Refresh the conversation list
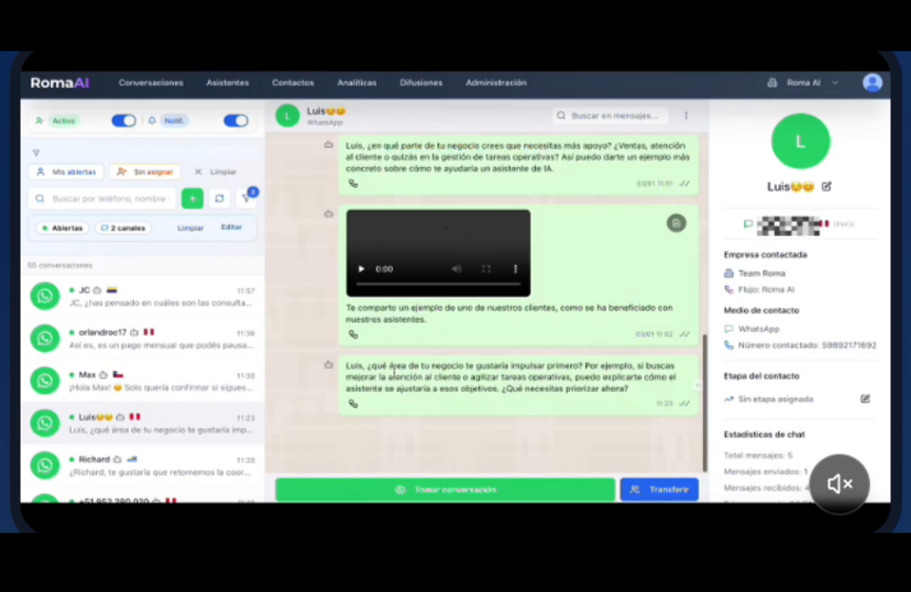The image size is (911, 592). tap(219, 198)
